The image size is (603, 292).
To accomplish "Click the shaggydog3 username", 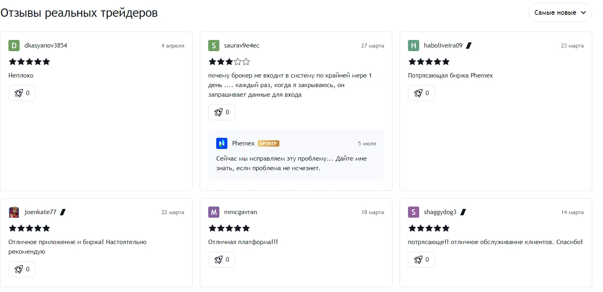I will (x=440, y=212).
